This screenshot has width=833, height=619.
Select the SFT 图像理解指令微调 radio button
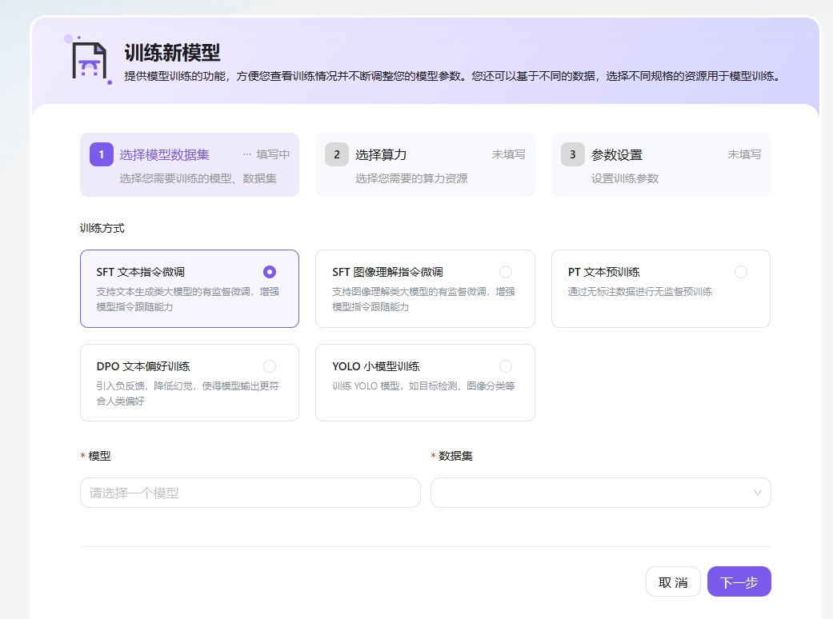506,272
